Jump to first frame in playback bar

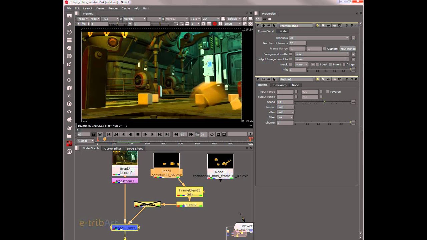pos(109,134)
